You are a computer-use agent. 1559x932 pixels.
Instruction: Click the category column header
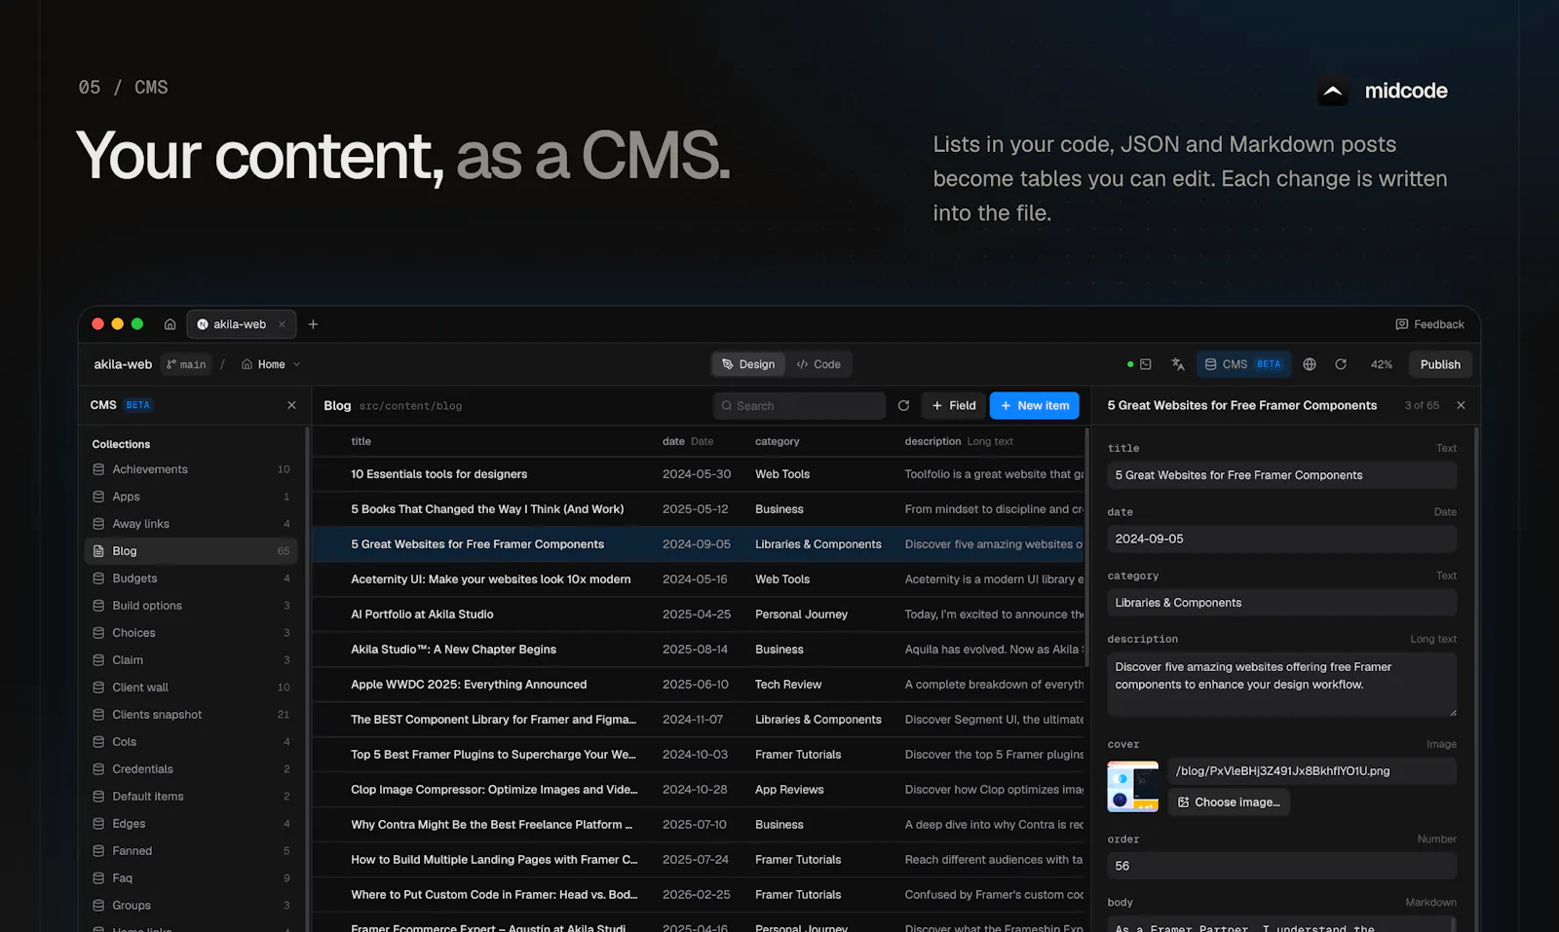click(x=777, y=441)
